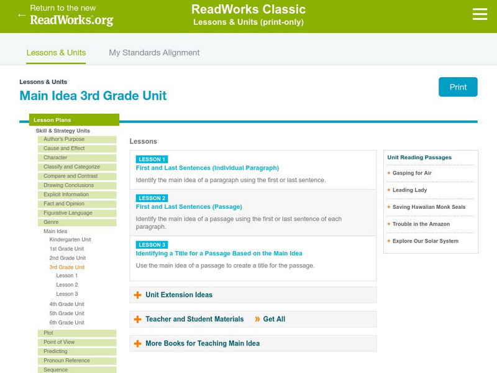Screen dimensions: 497x373
Task: Click the LESSON 1 badge
Action: (x=152, y=159)
